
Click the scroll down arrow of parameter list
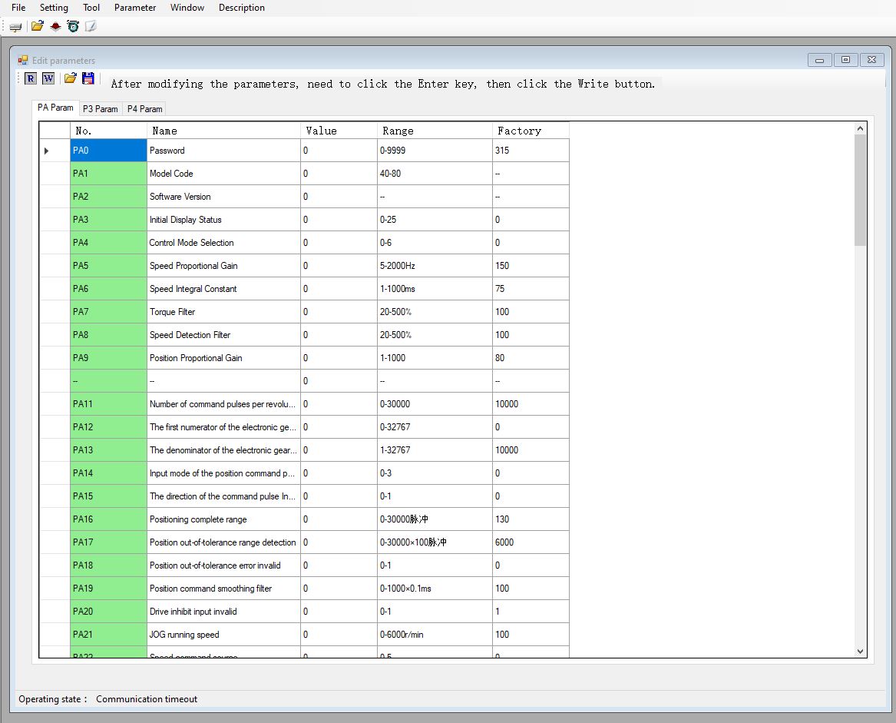(x=860, y=651)
